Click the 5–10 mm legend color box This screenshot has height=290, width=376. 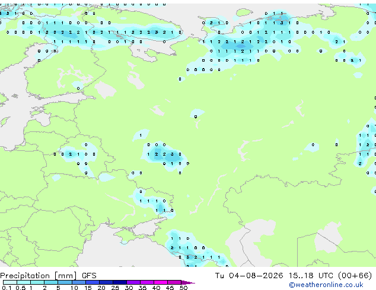pos(65,282)
